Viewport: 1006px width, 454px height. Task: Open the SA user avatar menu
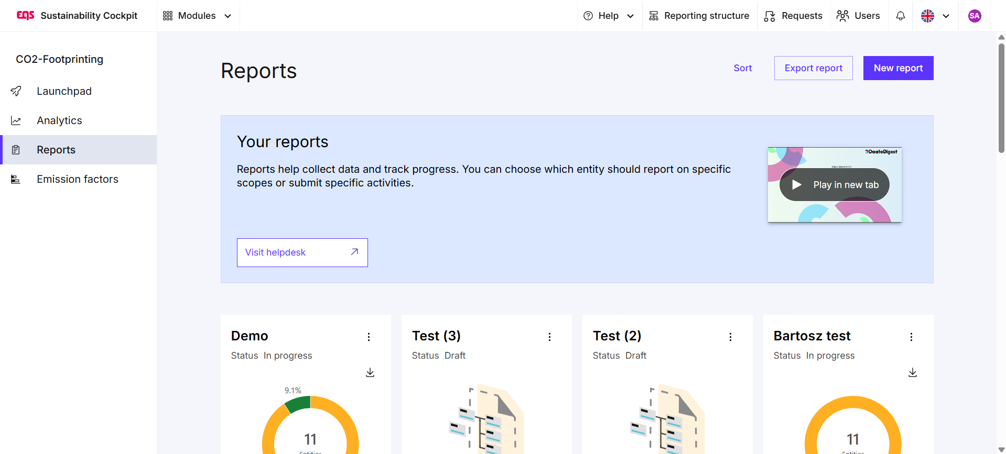(x=974, y=16)
